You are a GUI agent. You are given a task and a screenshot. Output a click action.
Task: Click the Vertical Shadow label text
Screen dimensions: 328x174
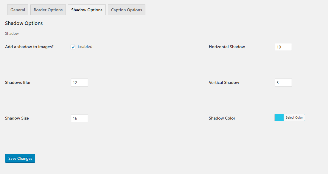click(x=224, y=83)
